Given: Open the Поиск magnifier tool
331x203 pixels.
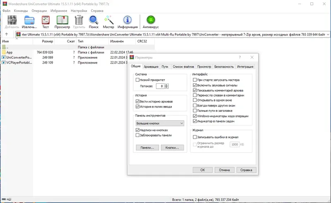Looking at the screenshot, I should [94, 20].
